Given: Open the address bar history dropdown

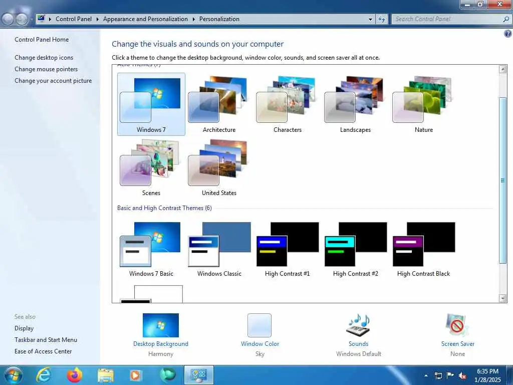Looking at the screenshot, I should (370, 20).
